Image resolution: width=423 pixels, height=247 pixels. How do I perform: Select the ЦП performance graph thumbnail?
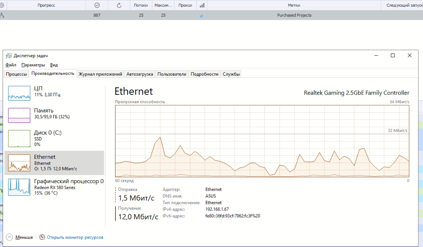pyautogui.click(x=19, y=92)
